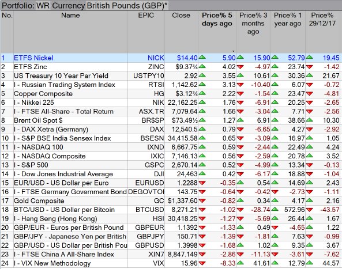Click the red arrow beside DEGOVTOI -2.73
This screenshot has width=342, height=269.
pyautogui.click(x=275, y=192)
